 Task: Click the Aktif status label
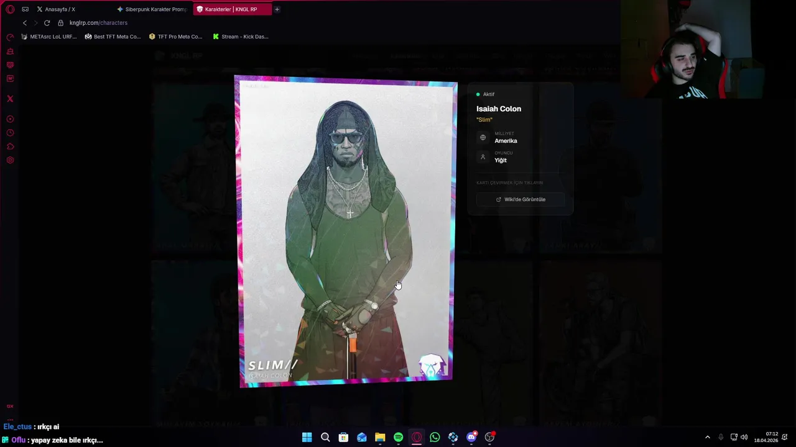tap(489, 94)
